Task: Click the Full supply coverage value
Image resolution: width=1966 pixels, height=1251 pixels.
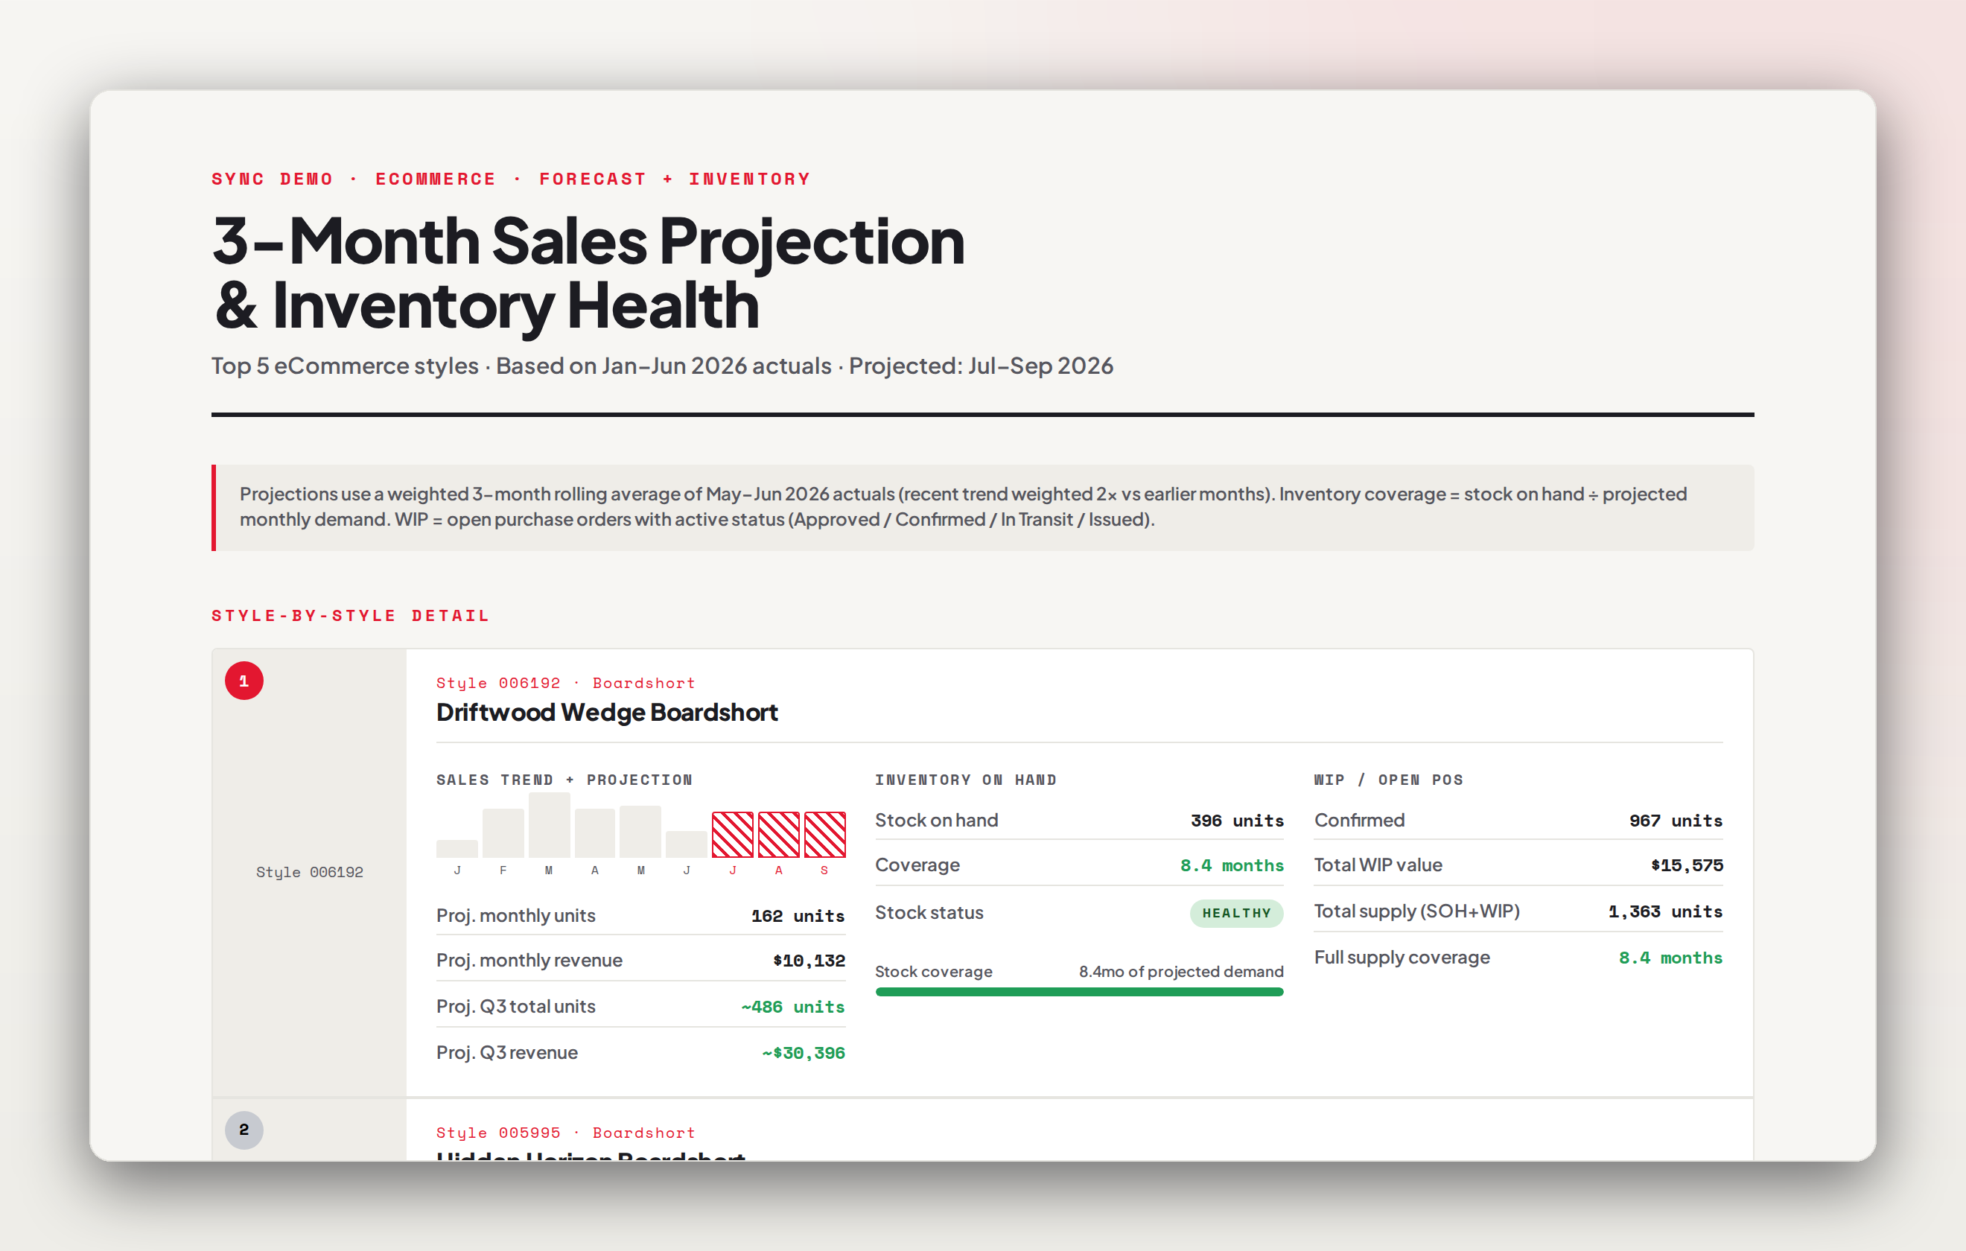Action: point(1670,958)
